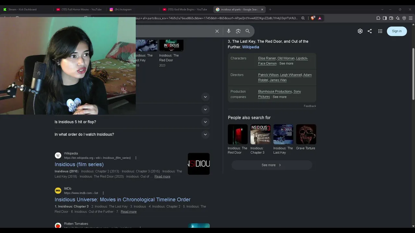This screenshot has width=415, height=233.
Task: Switch to God Mode Begins YouTube tab
Action: coord(186,9)
